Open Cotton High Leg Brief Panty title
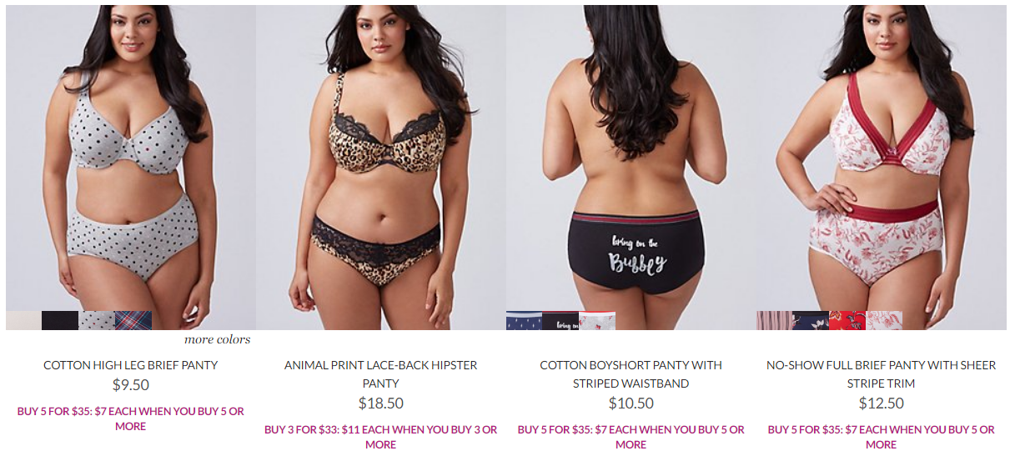This screenshot has width=1010, height=456. 131,365
